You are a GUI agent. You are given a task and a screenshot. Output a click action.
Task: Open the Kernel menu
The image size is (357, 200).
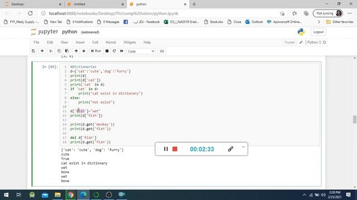tap(111, 42)
